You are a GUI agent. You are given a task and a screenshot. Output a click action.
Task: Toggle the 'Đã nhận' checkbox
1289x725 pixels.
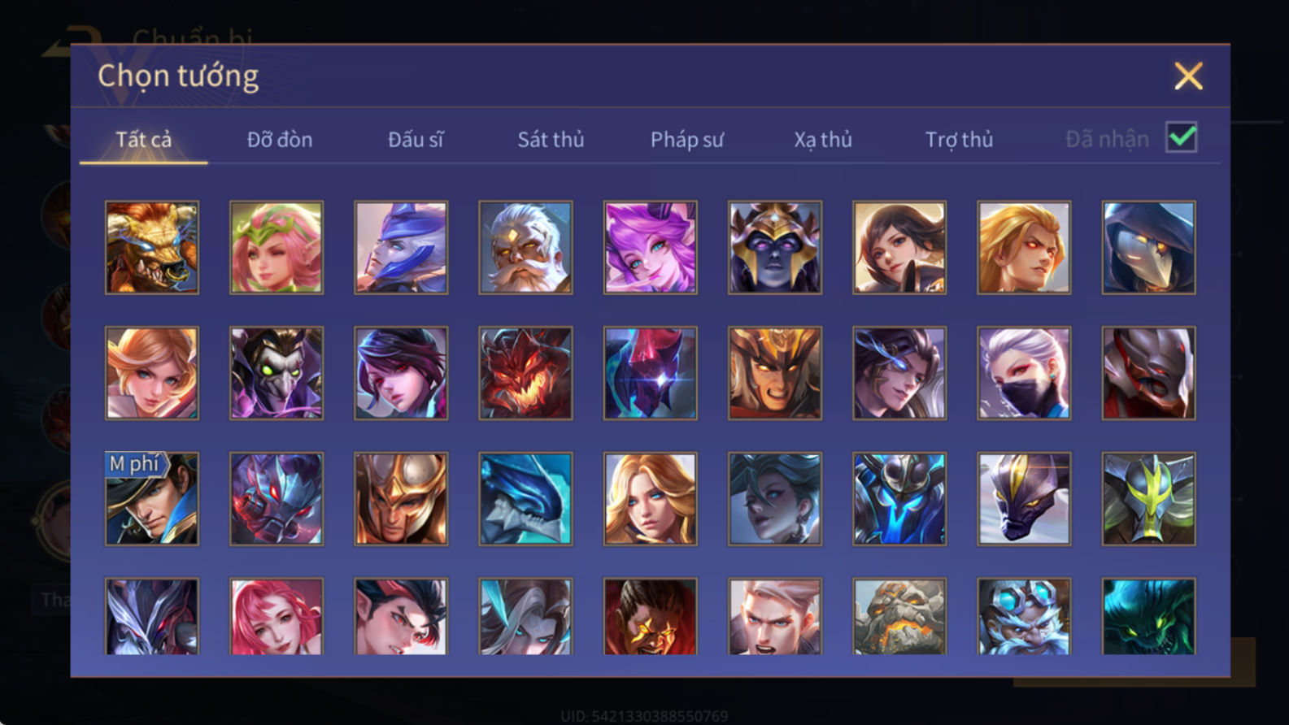click(x=1181, y=137)
